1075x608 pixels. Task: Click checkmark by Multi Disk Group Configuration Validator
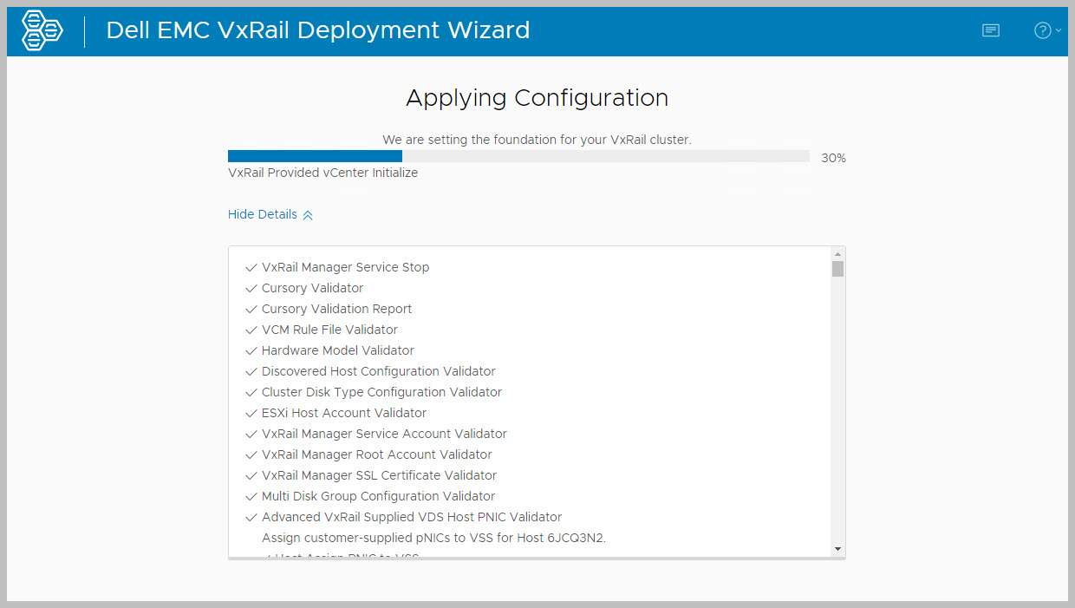click(x=251, y=497)
